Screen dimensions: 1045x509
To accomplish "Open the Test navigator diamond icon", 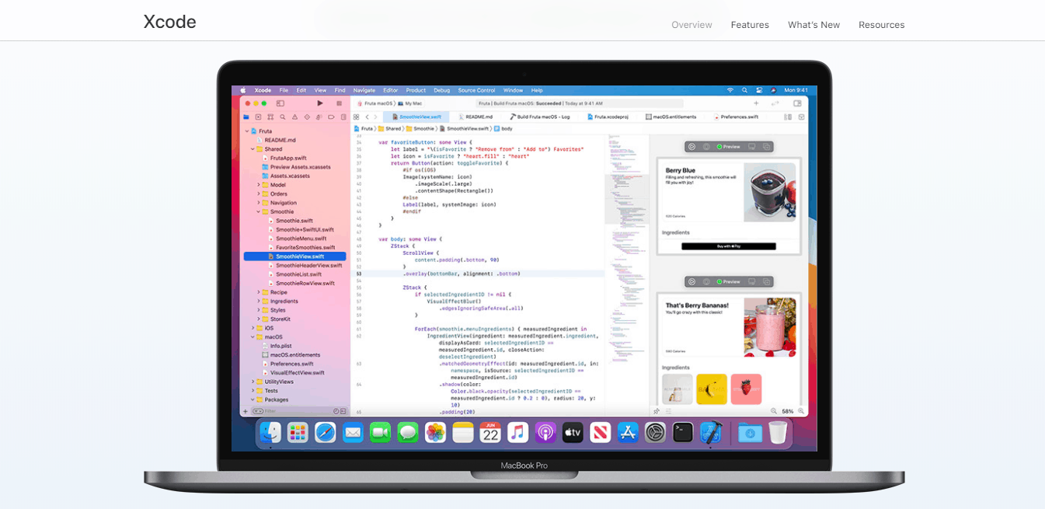I will click(307, 117).
